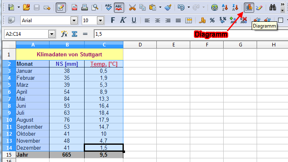This screenshot has width=288, height=162.
Task: Expand the A2:C14 name box dropdown
Action: 52,34
